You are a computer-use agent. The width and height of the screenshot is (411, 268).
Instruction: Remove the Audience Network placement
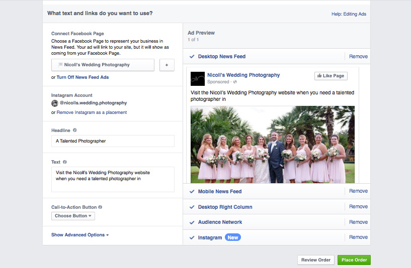pyautogui.click(x=358, y=222)
